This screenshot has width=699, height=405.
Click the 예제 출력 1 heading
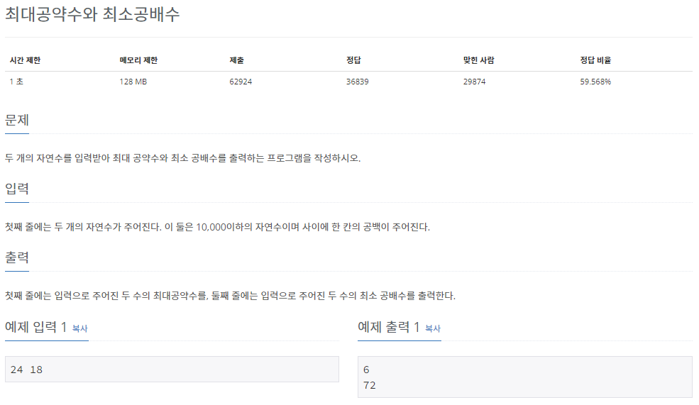click(x=389, y=327)
